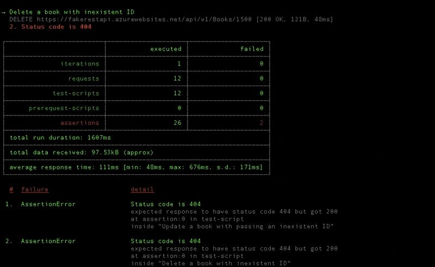
Task: Select the "requests" row label
Action: pos(84,78)
